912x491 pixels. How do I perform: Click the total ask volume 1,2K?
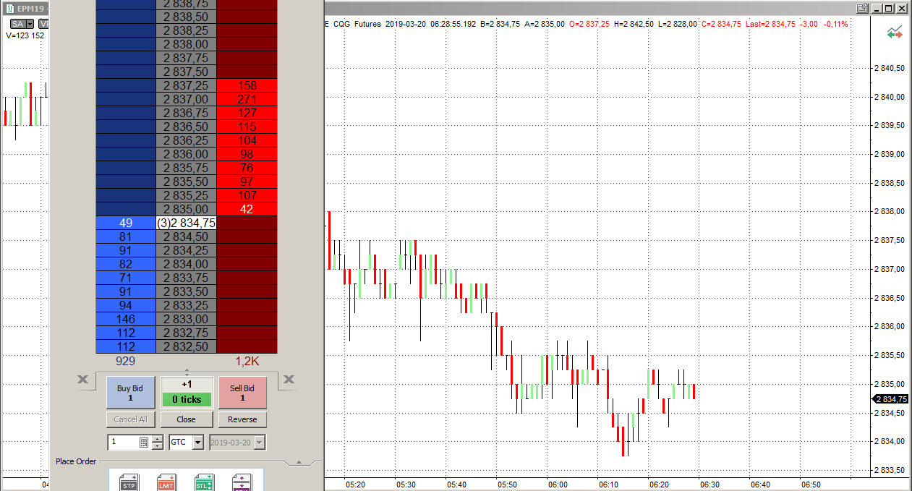pyautogui.click(x=247, y=360)
